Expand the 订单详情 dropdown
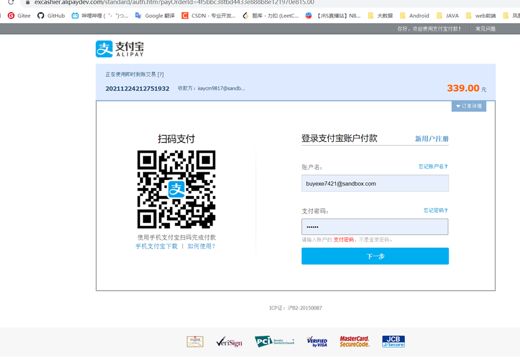The height and width of the screenshot is (358, 520). pos(469,106)
